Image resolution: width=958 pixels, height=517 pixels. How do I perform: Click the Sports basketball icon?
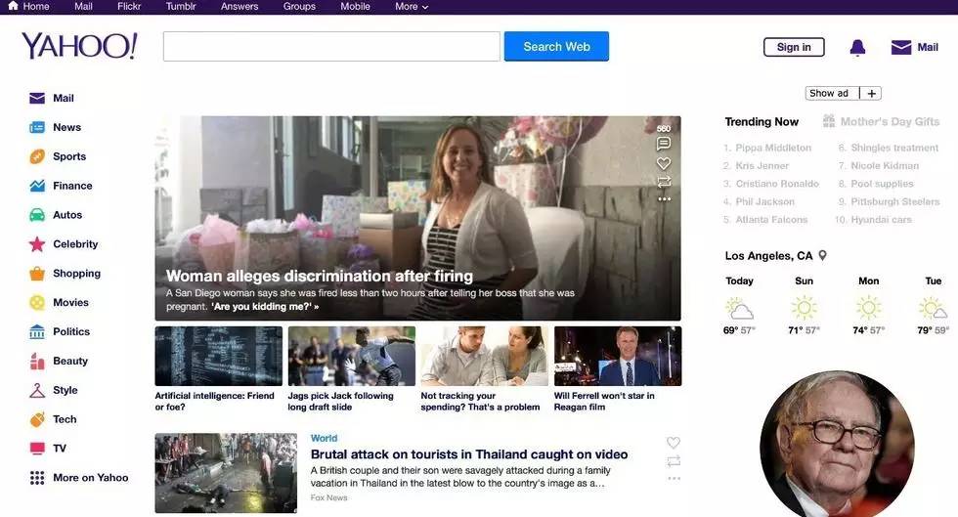37,156
